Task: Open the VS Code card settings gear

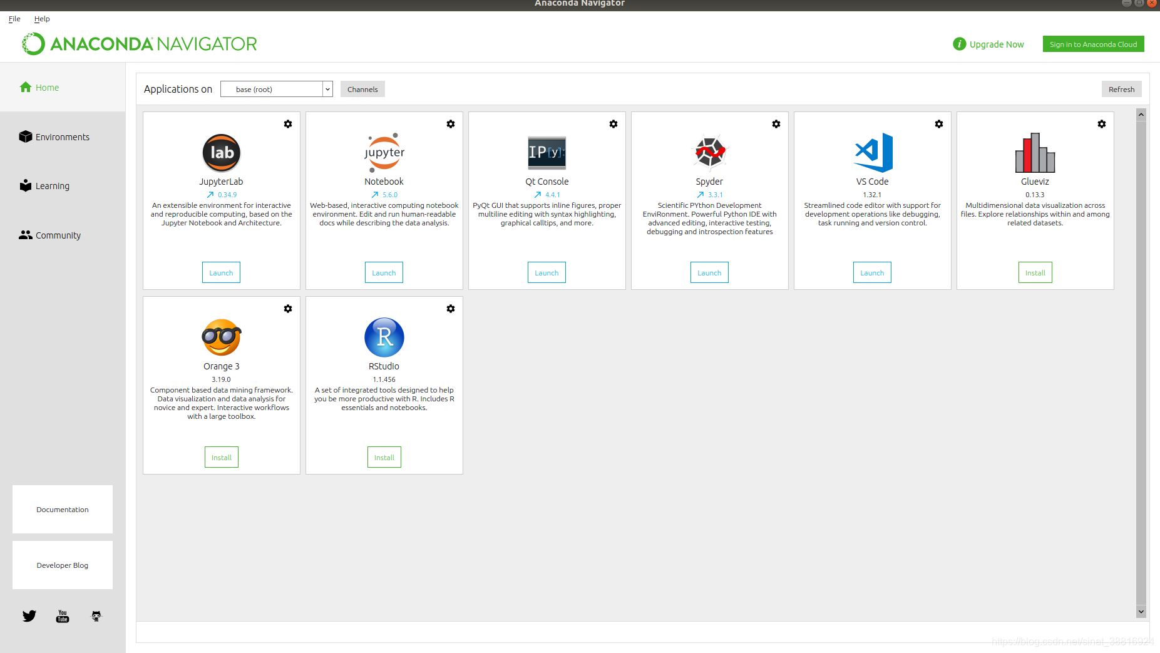Action: click(x=939, y=124)
